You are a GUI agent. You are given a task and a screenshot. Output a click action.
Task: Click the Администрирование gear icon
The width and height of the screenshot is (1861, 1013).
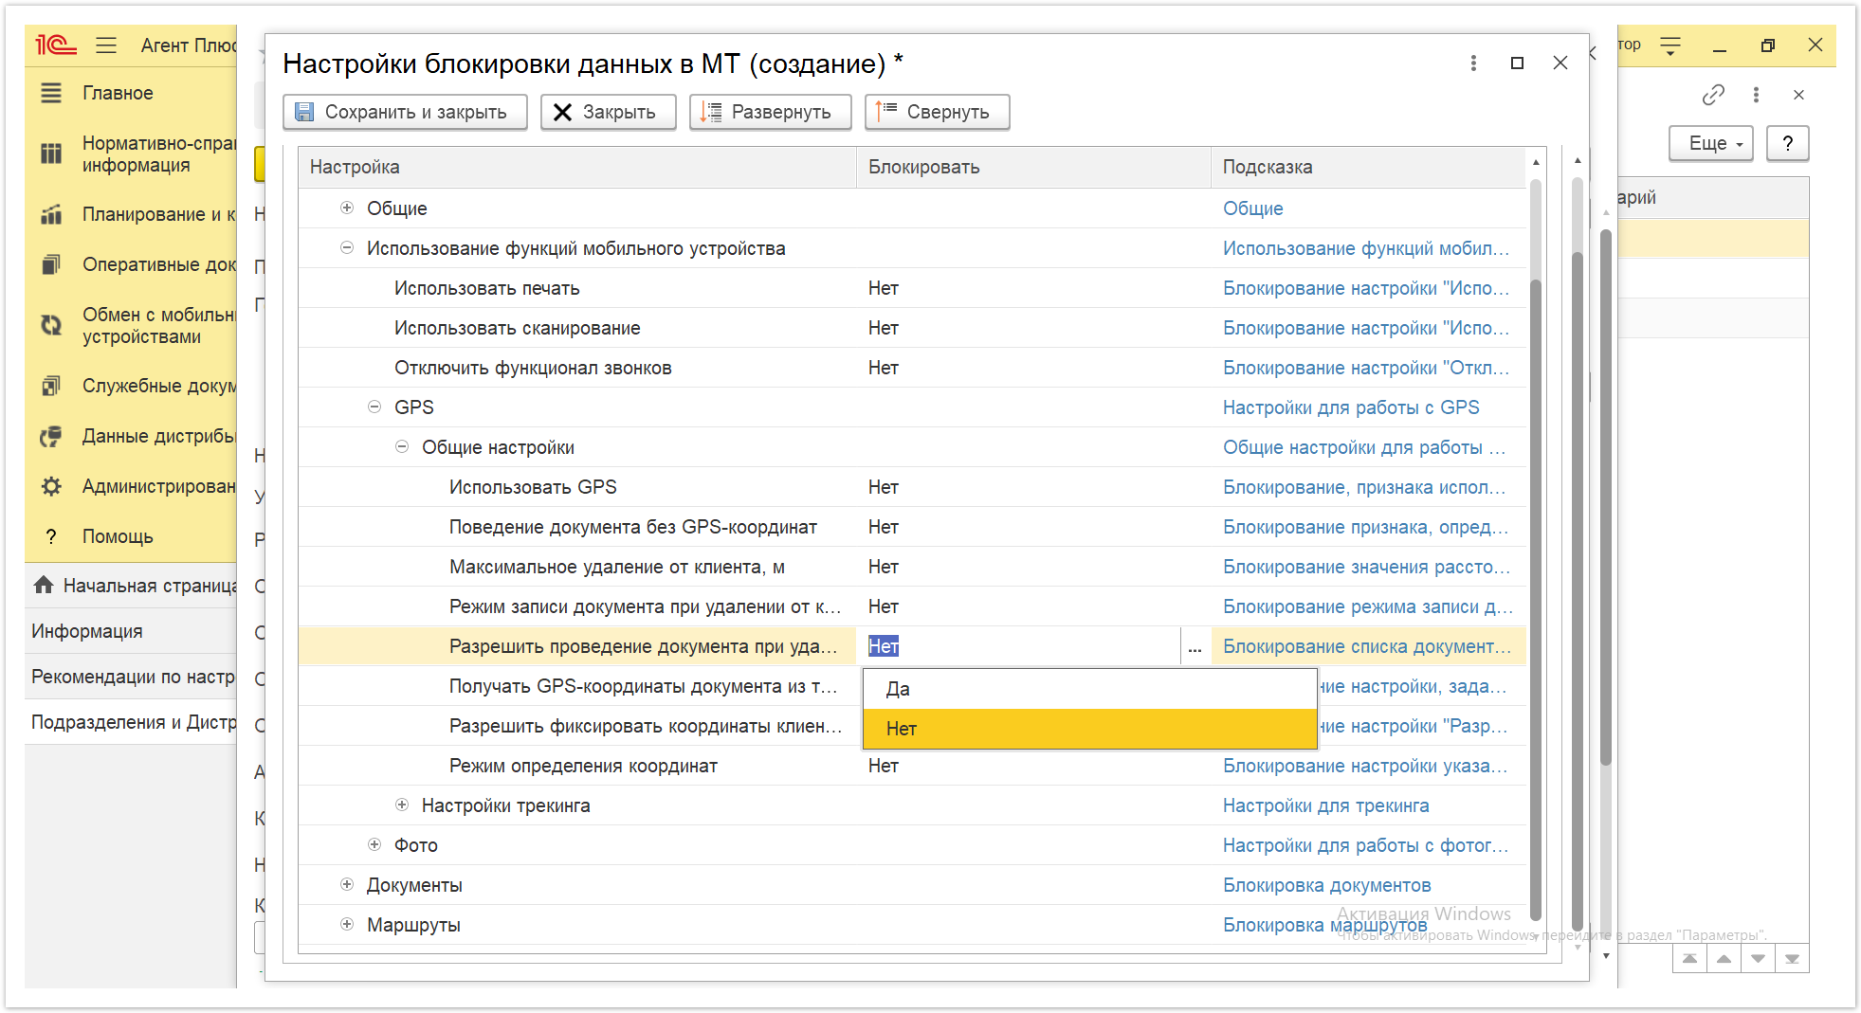point(51,486)
